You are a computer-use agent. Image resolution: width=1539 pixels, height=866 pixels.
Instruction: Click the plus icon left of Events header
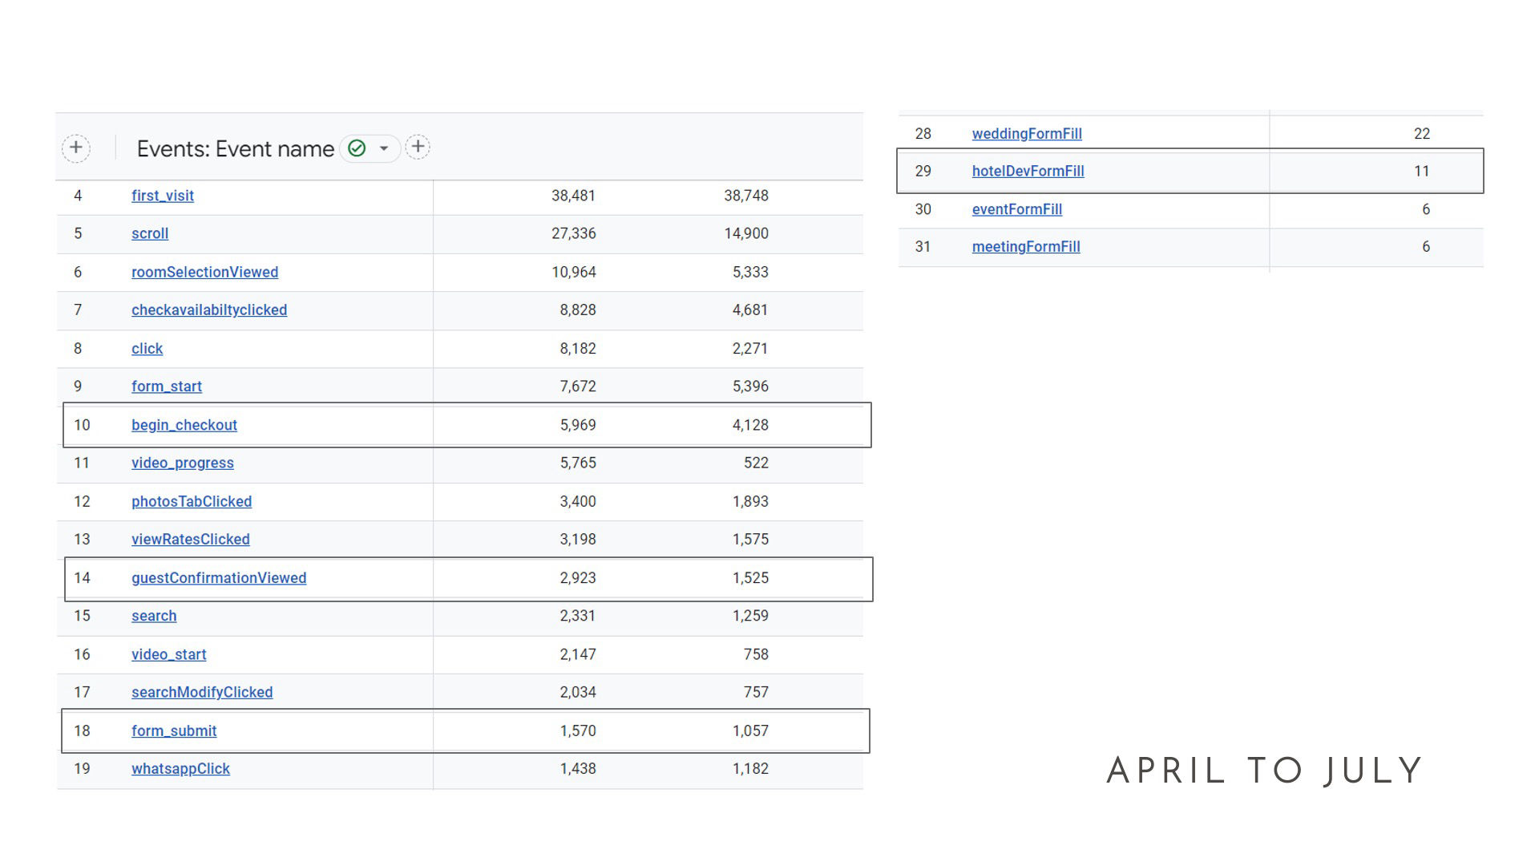pos(76,148)
